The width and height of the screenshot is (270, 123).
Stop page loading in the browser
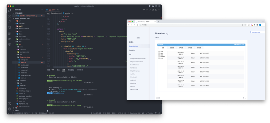(x=134, y=25)
